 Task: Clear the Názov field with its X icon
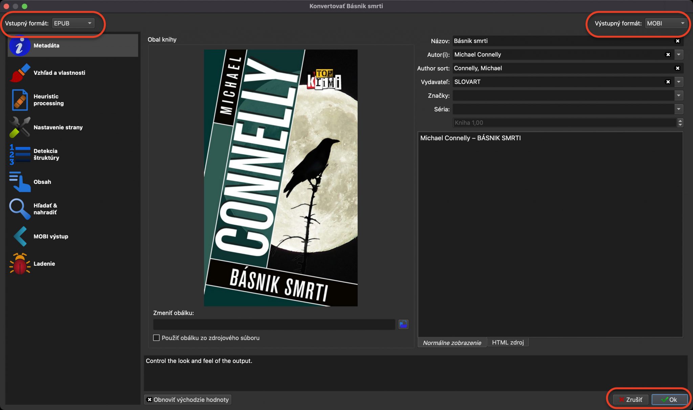pos(677,41)
